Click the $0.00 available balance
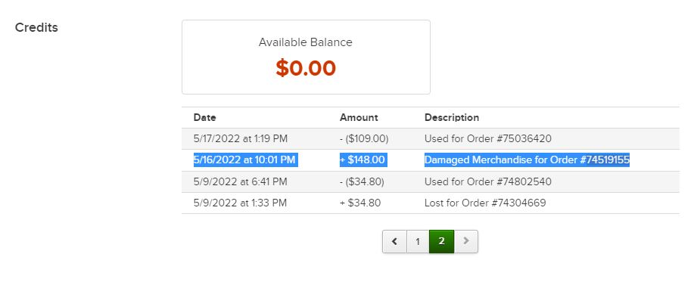 (306, 68)
